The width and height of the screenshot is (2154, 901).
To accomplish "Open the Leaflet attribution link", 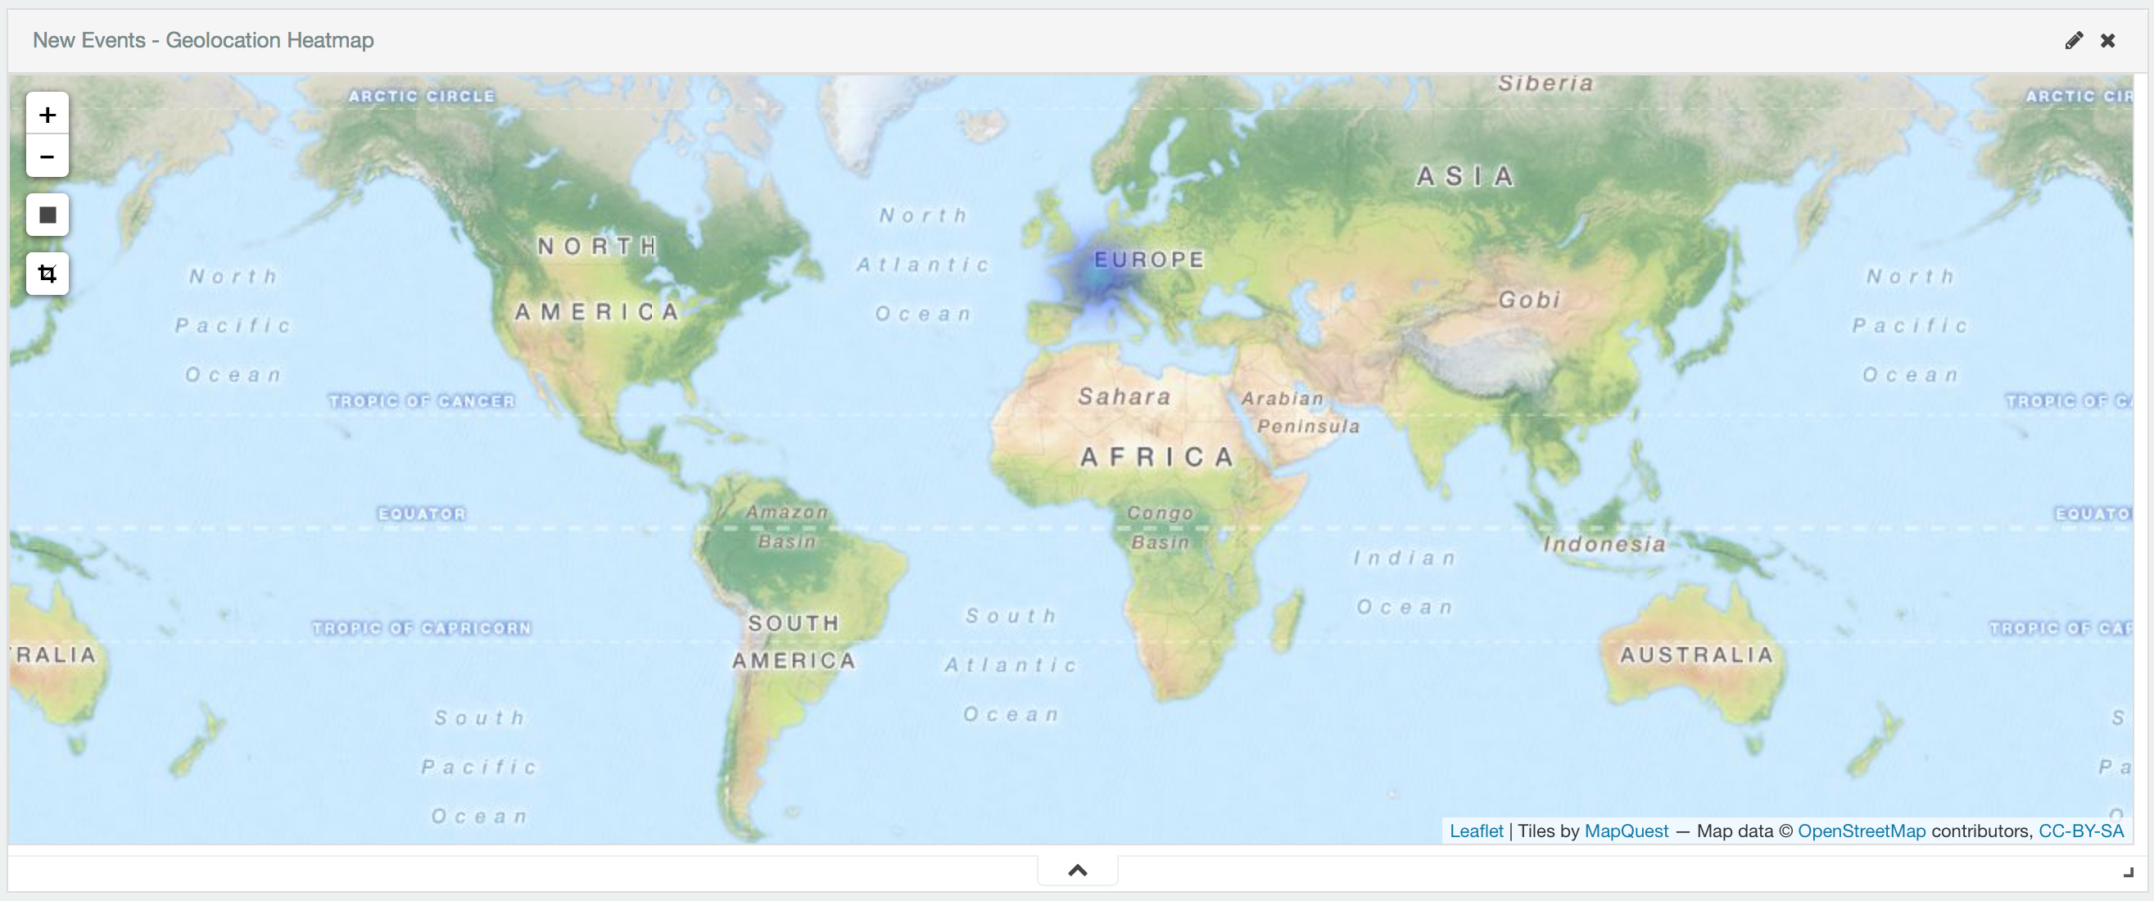I will (1476, 831).
